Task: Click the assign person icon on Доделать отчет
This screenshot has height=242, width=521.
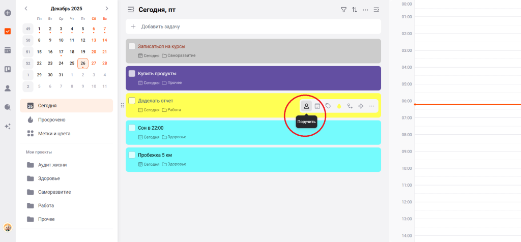Action: coord(306,106)
